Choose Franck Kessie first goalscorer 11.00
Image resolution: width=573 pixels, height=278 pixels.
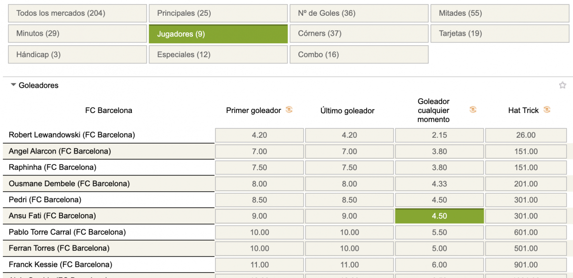pyautogui.click(x=259, y=265)
